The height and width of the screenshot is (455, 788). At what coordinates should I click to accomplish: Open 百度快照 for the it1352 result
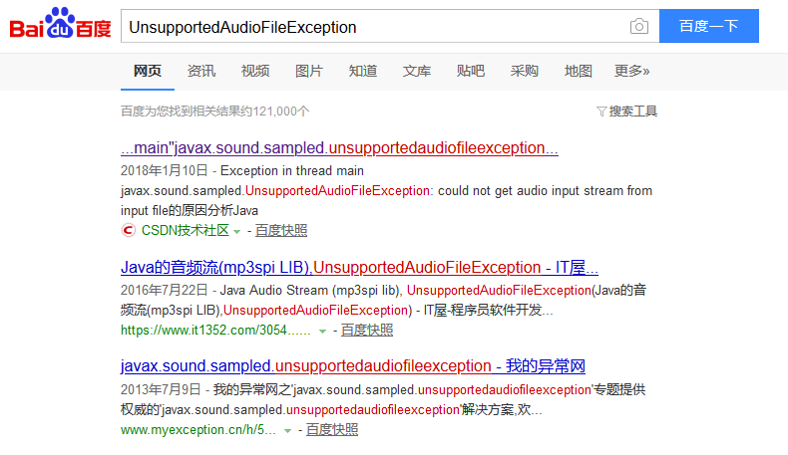pos(367,331)
